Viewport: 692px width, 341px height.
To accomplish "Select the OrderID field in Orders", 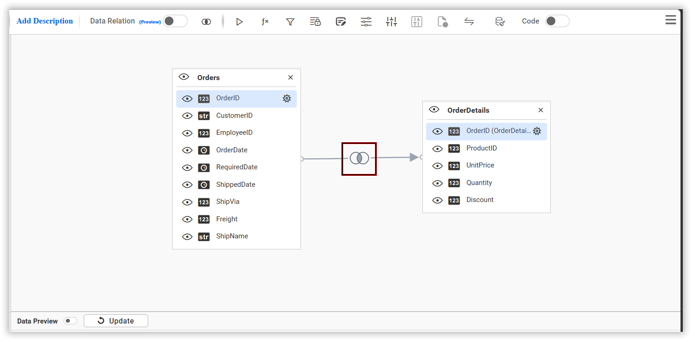I will tap(236, 98).
